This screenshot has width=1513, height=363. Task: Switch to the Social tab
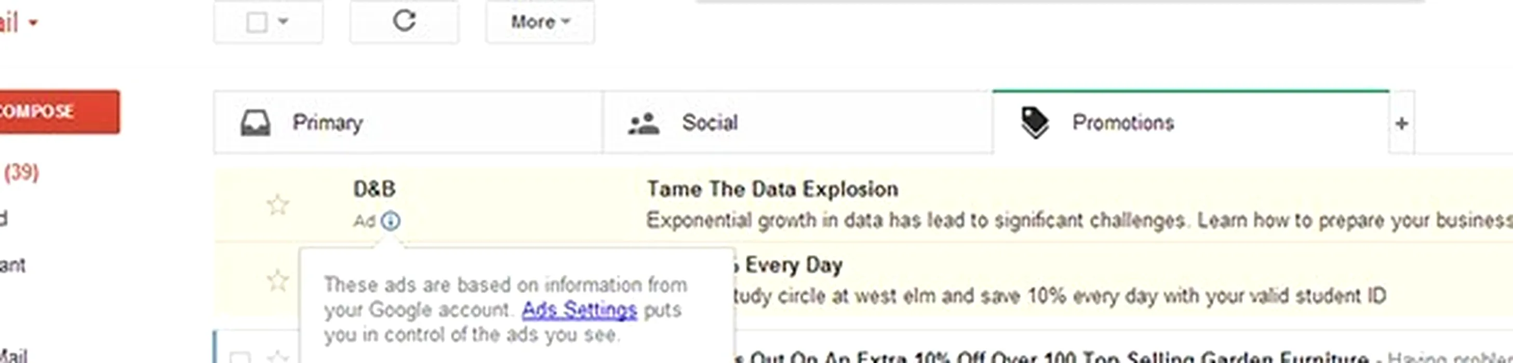point(709,123)
